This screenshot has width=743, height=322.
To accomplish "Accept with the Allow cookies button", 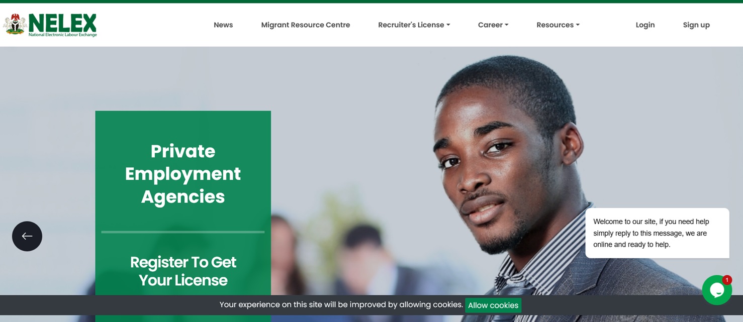I will coord(493,305).
